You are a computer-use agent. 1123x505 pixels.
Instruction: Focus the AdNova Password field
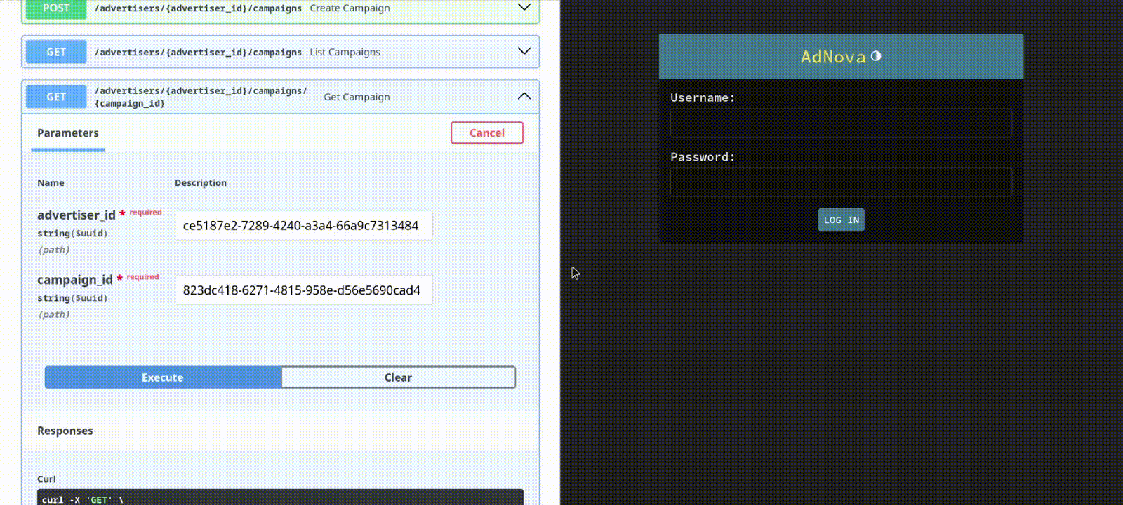click(841, 182)
